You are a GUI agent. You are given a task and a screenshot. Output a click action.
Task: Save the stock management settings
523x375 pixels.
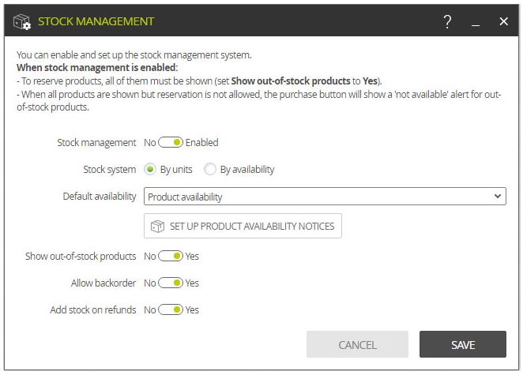tap(463, 344)
